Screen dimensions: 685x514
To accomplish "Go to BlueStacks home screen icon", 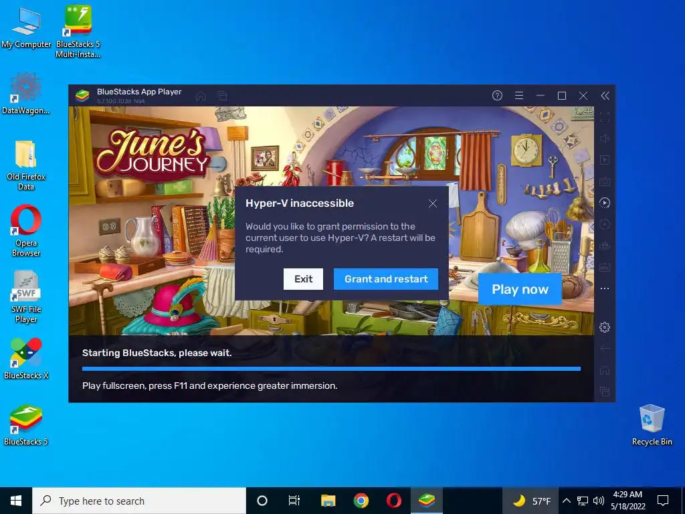I will tap(201, 96).
